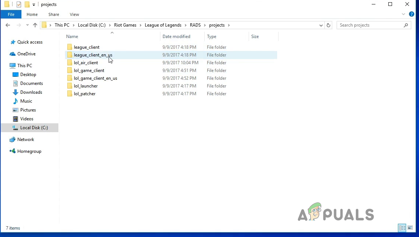
Task: Sort files by Date modified column
Action: (177, 37)
